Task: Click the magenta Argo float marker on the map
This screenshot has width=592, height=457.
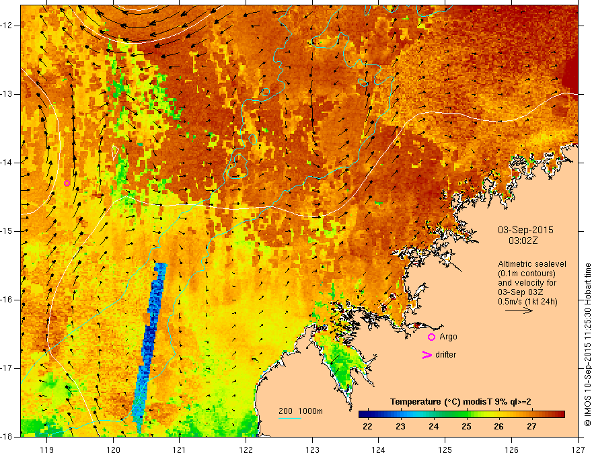Action: 67,183
